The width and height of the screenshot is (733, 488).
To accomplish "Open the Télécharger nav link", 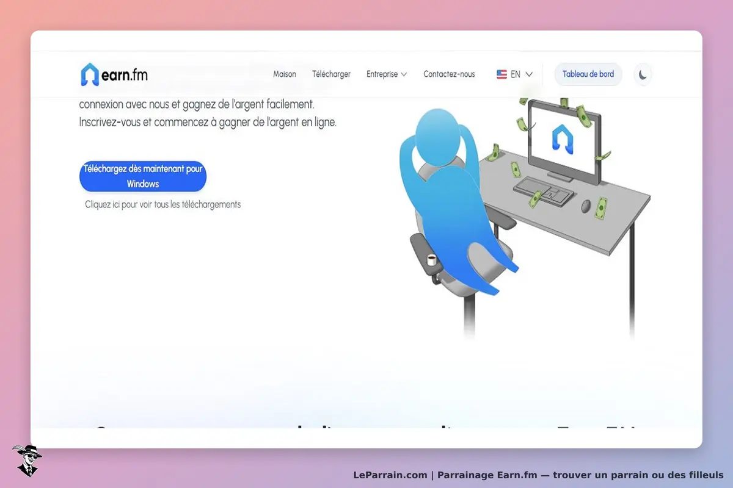I will 331,74.
